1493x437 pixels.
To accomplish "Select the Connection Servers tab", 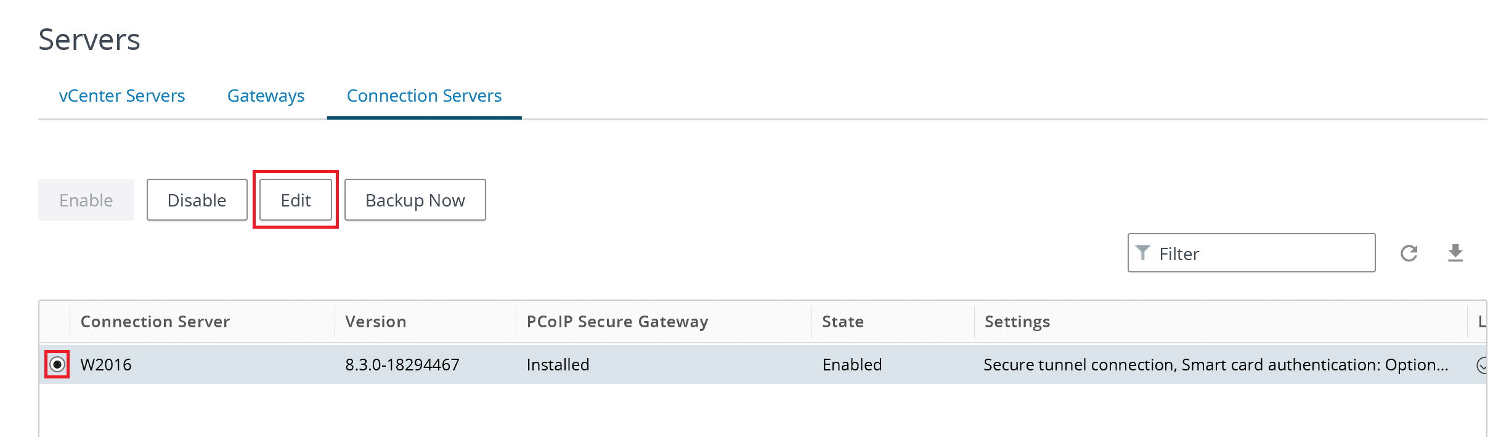I will [x=424, y=96].
